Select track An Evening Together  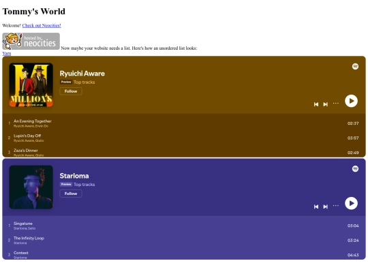[x=184, y=123]
